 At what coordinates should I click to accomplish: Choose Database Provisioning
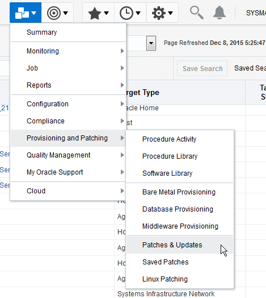180,209
